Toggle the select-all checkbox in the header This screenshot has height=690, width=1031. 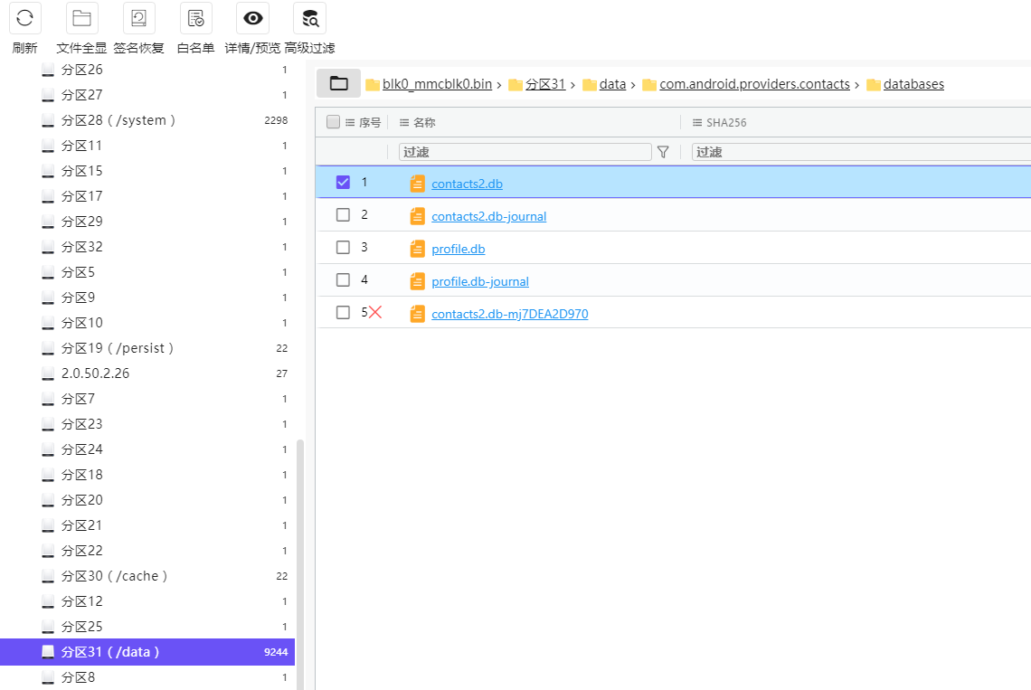(x=333, y=121)
